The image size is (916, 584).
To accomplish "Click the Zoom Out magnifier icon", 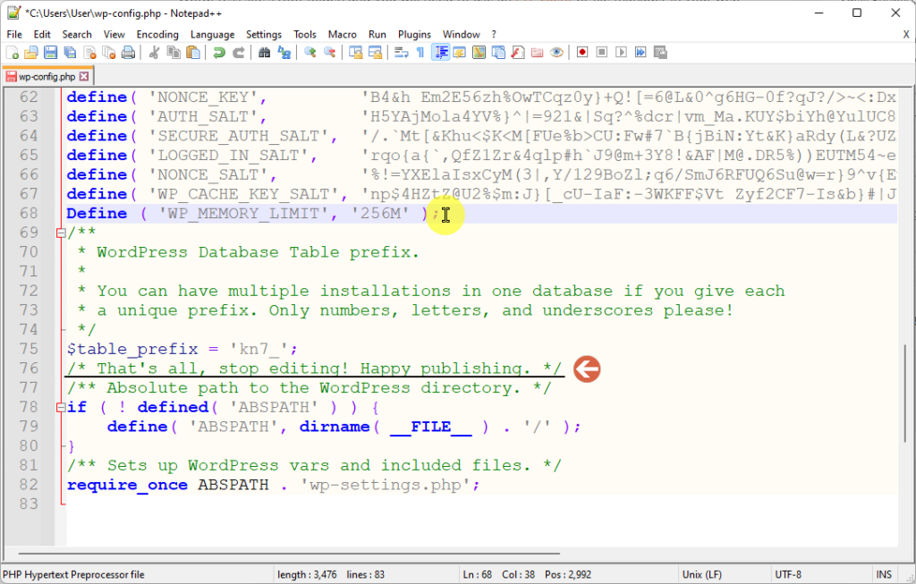I will pyautogui.click(x=329, y=53).
